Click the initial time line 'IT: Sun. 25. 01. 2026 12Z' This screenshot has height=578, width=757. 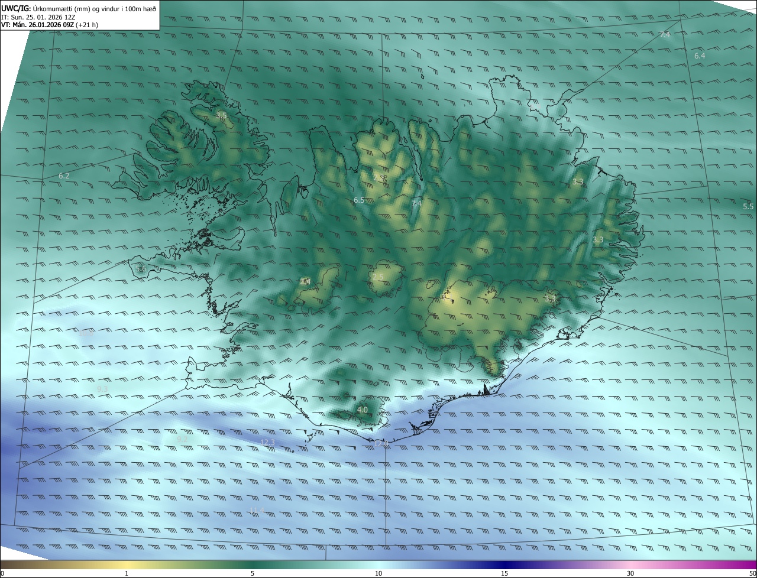point(38,17)
